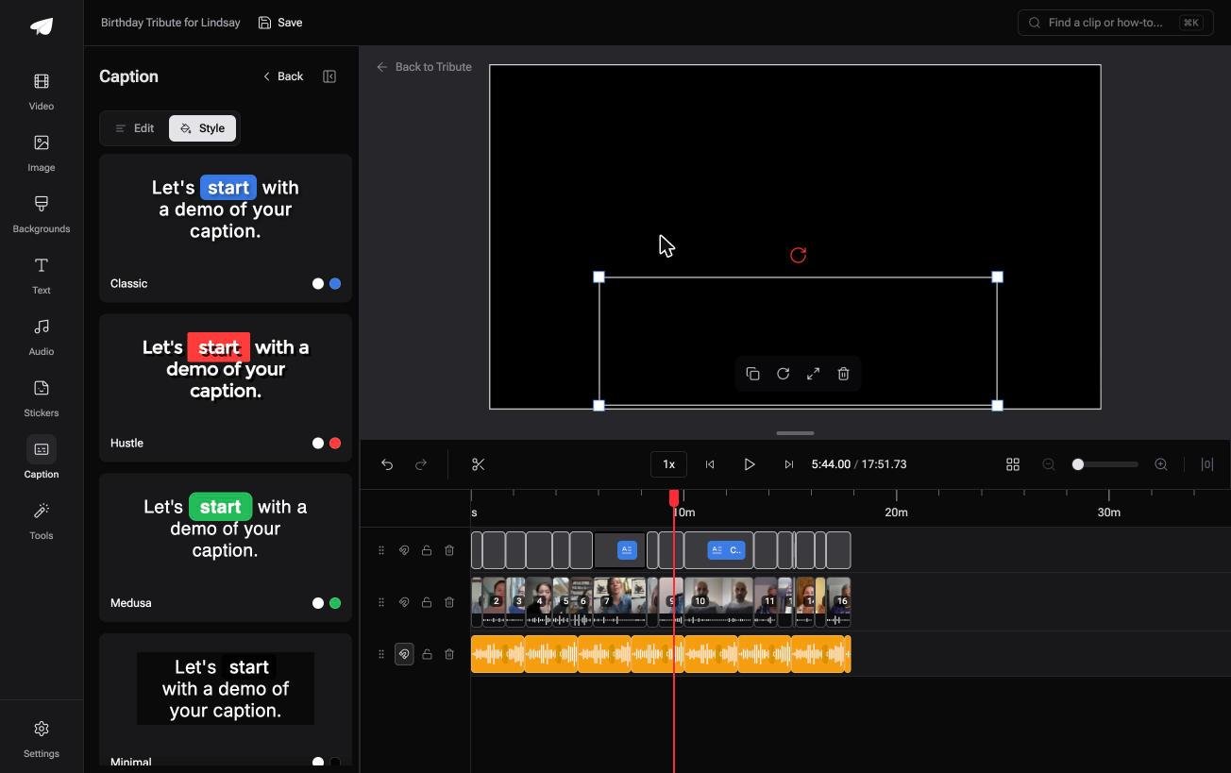Go Back from Caption panel
This screenshot has height=773, width=1231.
point(283,76)
